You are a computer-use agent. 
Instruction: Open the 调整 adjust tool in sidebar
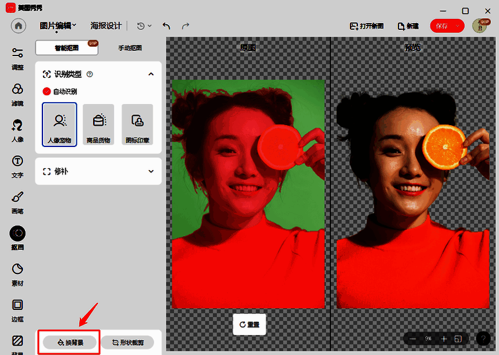[17, 57]
